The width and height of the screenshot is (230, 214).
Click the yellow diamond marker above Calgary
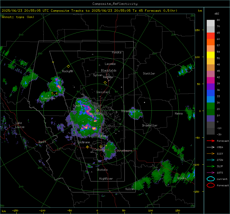tap(101, 147)
